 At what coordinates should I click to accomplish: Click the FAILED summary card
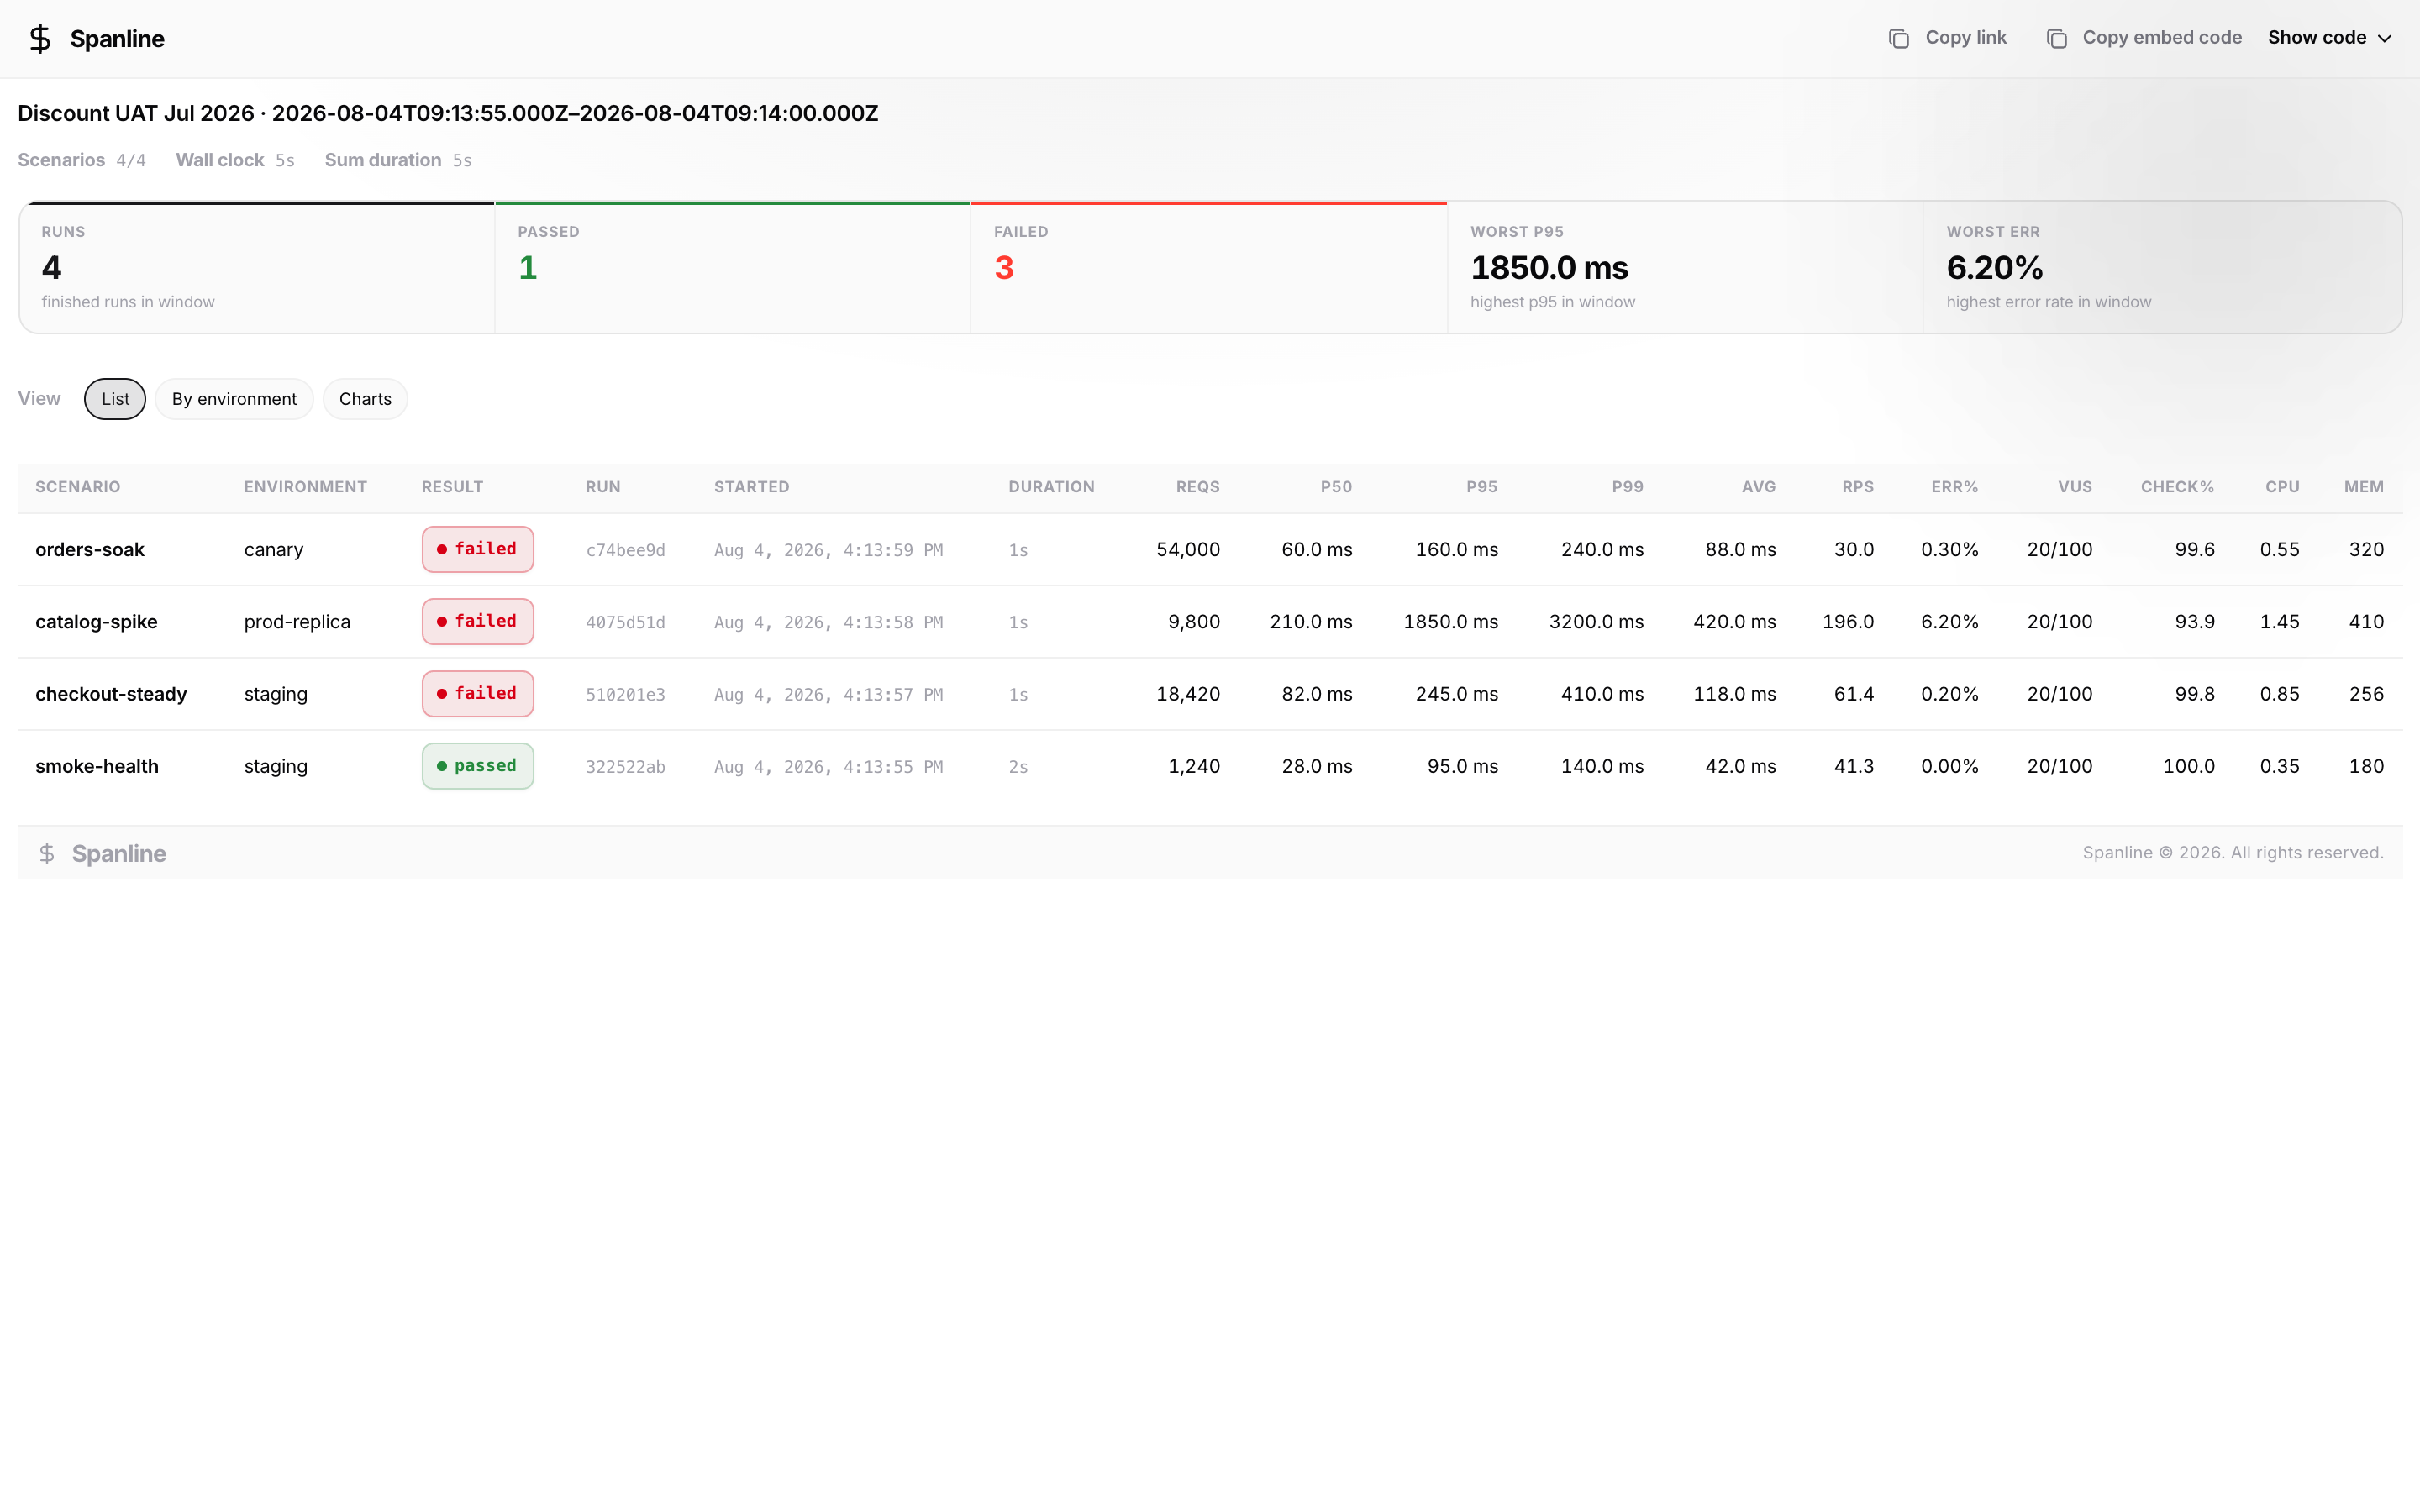click(1209, 267)
